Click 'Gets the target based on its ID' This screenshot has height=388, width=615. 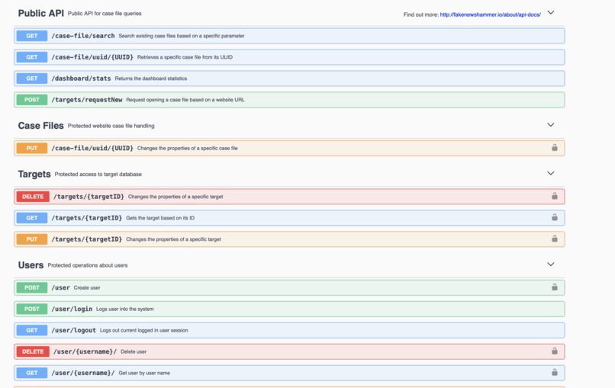coord(160,218)
